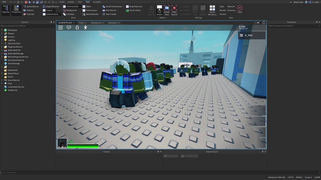Select TestService in Explorer
Image resolution: width=321 pixels, height=180 pixels.
[x=12, y=90]
